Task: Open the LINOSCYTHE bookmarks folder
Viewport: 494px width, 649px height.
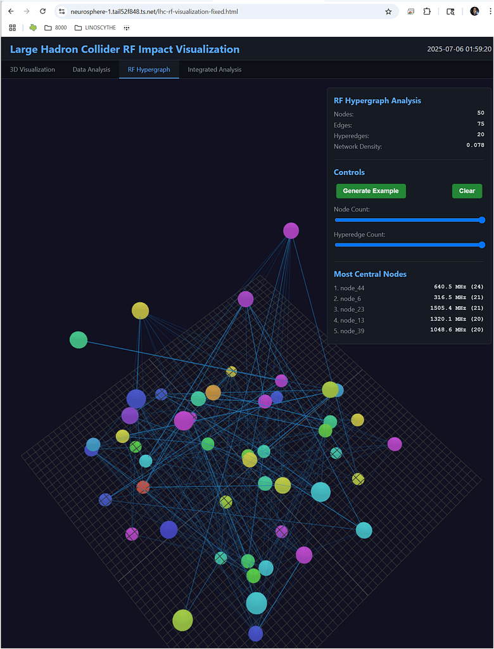Action: (x=95, y=28)
